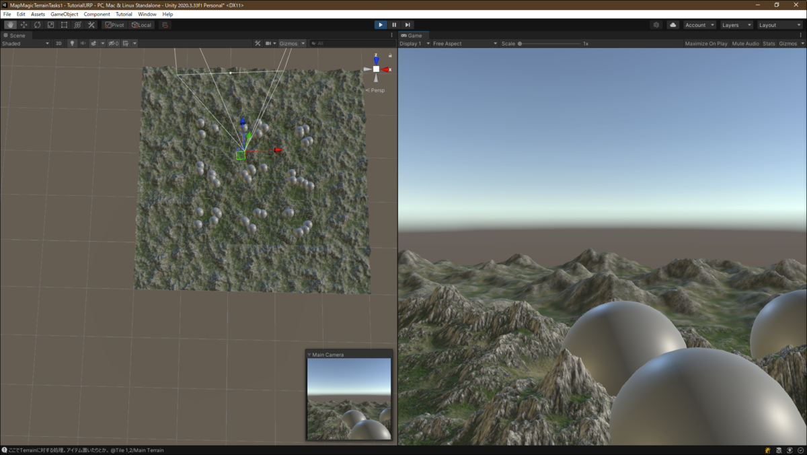
Task: Open the Assets menu
Action: pos(38,14)
